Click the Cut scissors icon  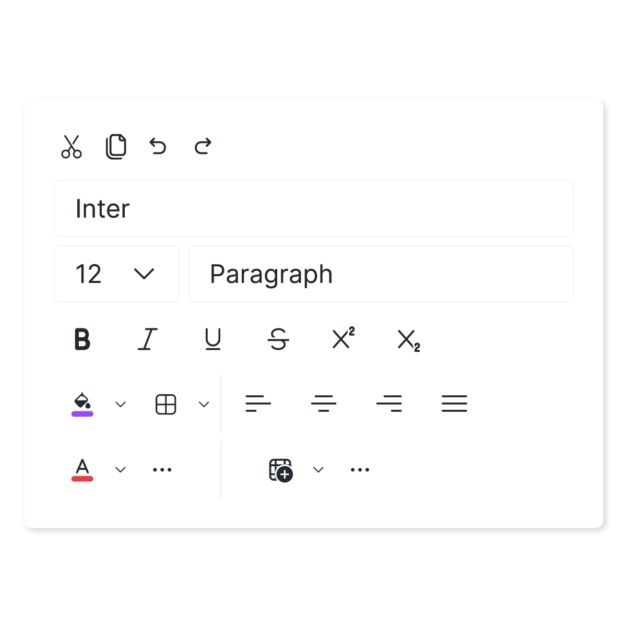[x=72, y=147]
